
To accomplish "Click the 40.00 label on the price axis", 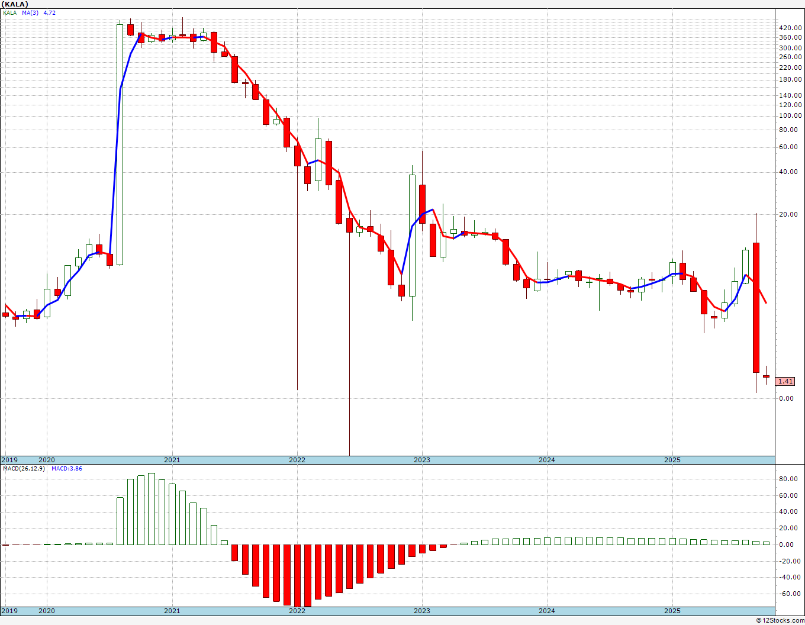I will [789, 172].
